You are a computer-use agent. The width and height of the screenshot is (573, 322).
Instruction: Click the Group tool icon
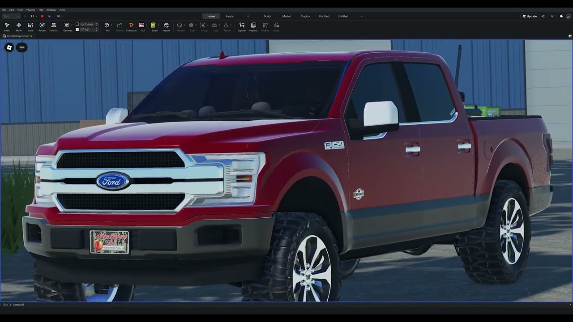pyautogui.click(x=203, y=25)
